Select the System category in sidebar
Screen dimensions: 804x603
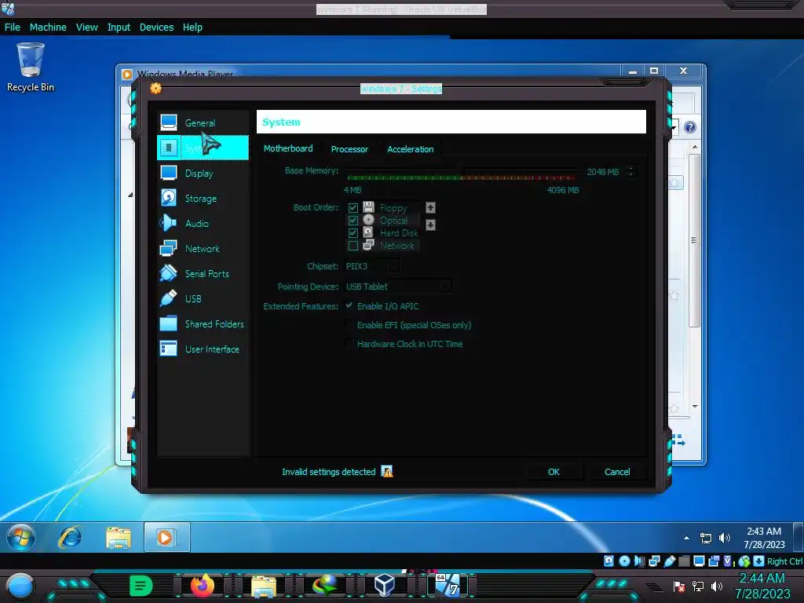coord(203,148)
